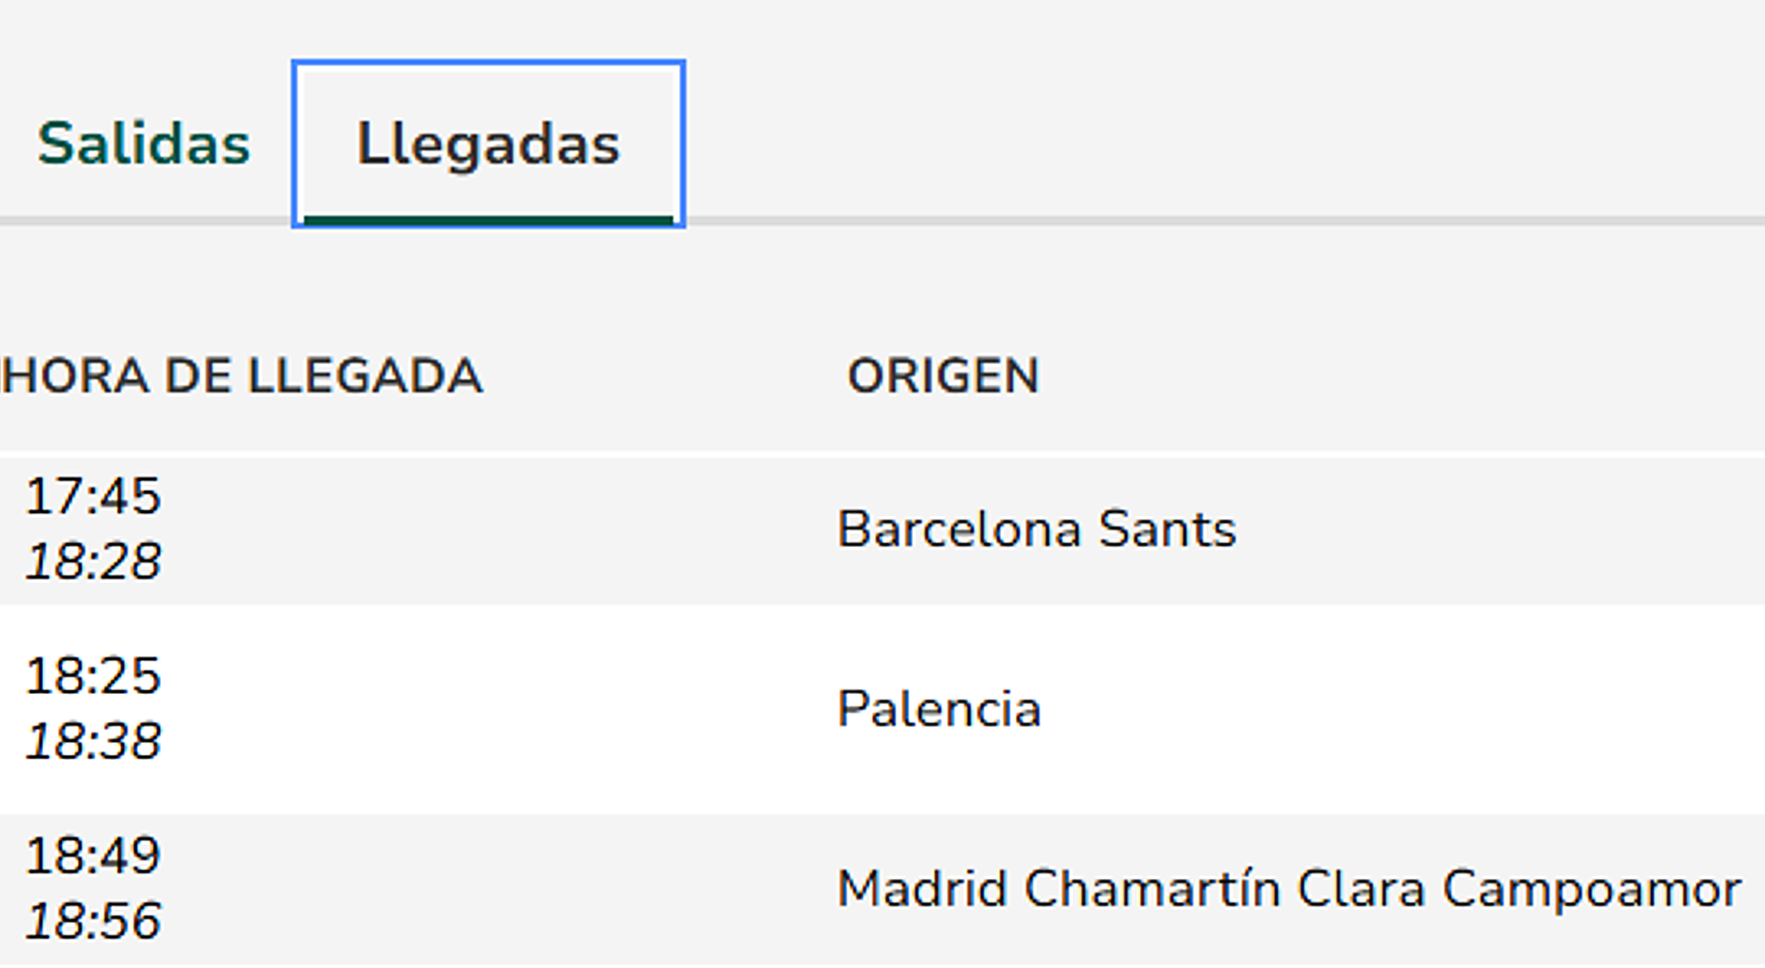
Task: Click the 18:38 estimated arrival time
Action: tap(93, 741)
